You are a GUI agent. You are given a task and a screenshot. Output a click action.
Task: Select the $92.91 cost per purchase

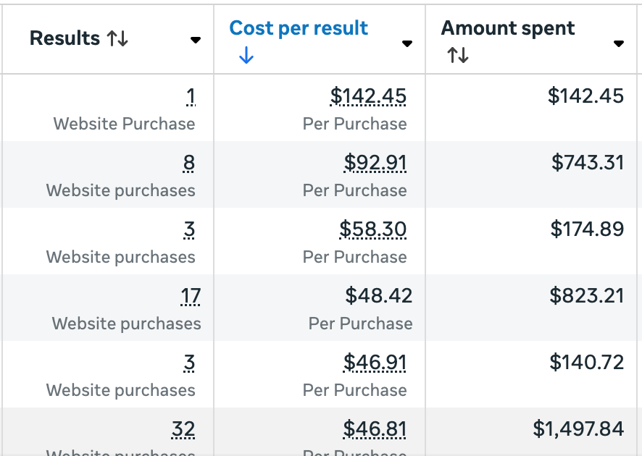(375, 163)
